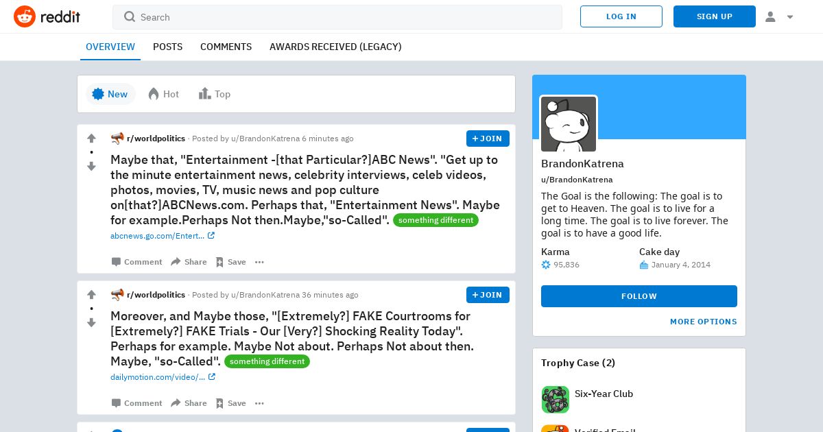Downvote the Entertainment ABC News post
This screenshot has height=432, width=823.
[x=91, y=166]
